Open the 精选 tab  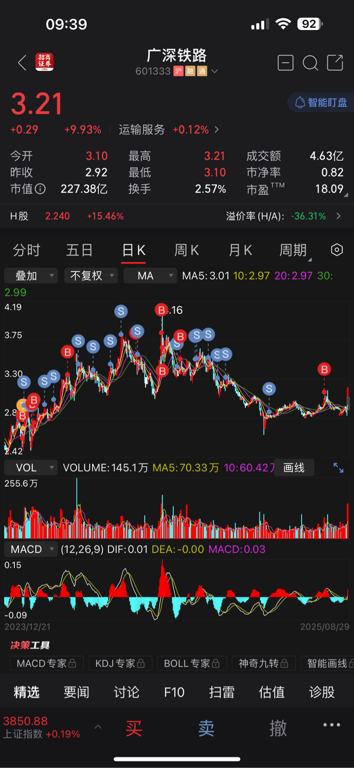26,692
